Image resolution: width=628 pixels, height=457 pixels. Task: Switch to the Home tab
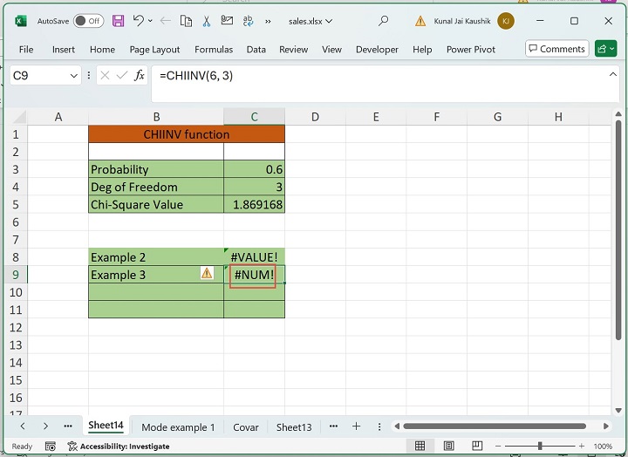pyautogui.click(x=102, y=49)
